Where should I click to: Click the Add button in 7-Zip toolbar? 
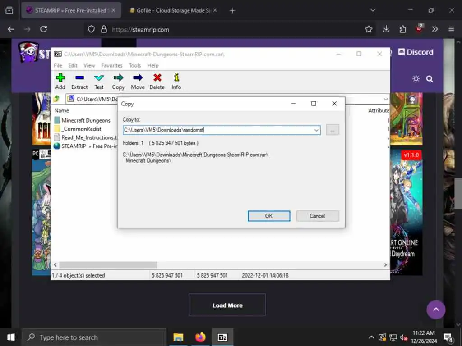click(x=60, y=82)
